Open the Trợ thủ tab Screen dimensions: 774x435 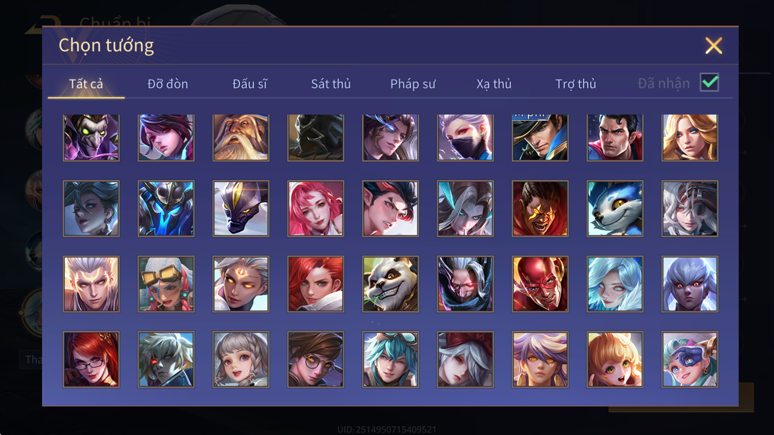[x=576, y=84]
